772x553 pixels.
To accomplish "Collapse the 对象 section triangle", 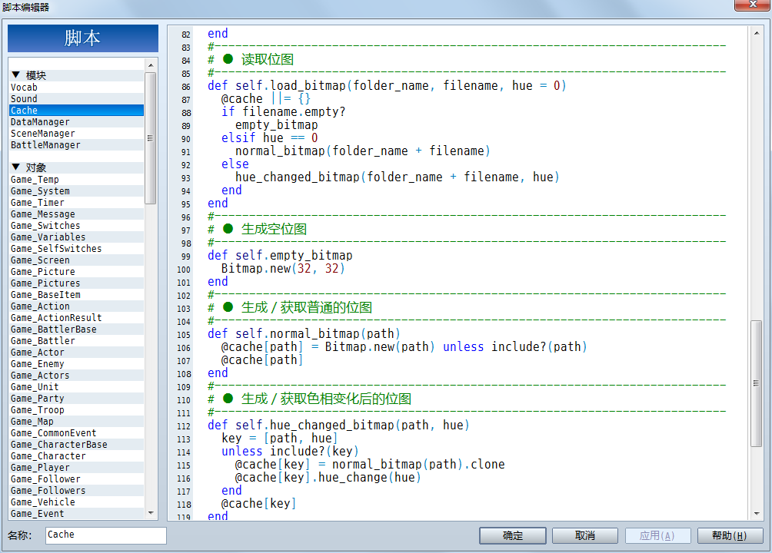I will (15, 167).
